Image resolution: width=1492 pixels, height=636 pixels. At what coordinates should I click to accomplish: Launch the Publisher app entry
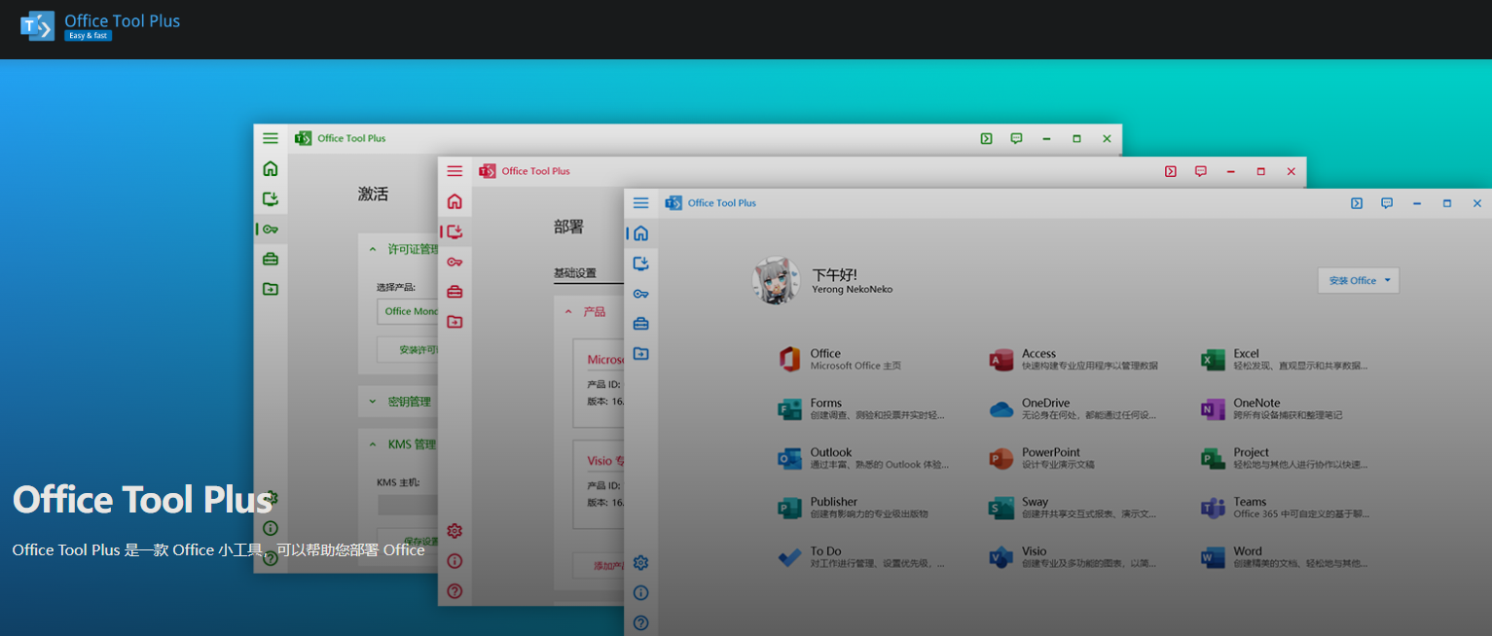point(853,508)
